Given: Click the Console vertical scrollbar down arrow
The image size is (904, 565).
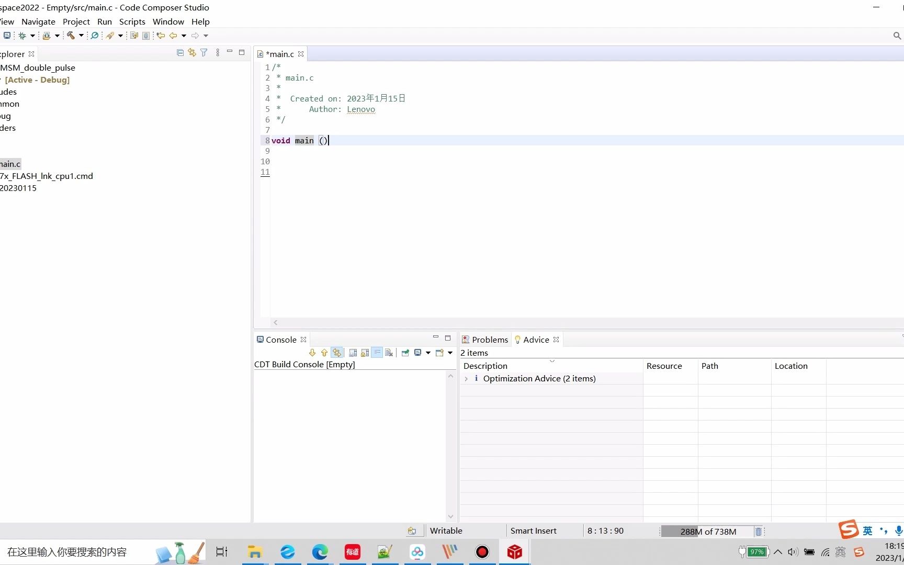Looking at the screenshot, I should point(451,517).
